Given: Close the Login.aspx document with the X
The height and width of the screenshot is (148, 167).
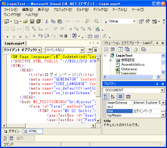Looking at the screenshot, I should point(98,43).
